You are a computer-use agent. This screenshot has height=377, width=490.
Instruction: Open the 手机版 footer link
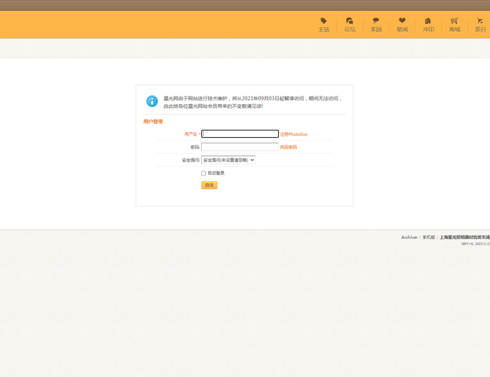428,238
